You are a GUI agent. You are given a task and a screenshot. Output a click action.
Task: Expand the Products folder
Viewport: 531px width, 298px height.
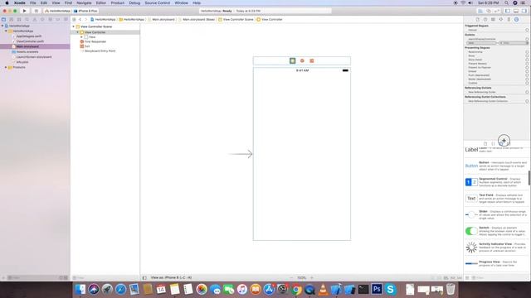(6, 67)
